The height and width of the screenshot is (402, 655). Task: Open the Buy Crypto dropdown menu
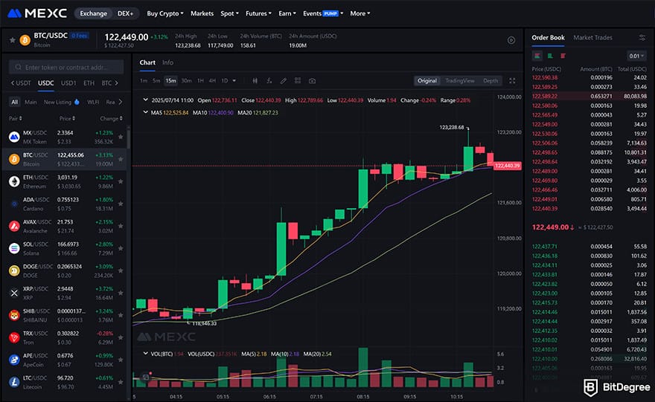165,13
